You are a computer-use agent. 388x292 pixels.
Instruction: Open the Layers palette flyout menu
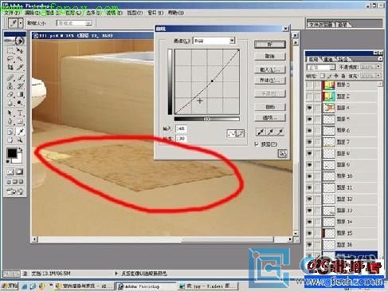pos(380,59)
